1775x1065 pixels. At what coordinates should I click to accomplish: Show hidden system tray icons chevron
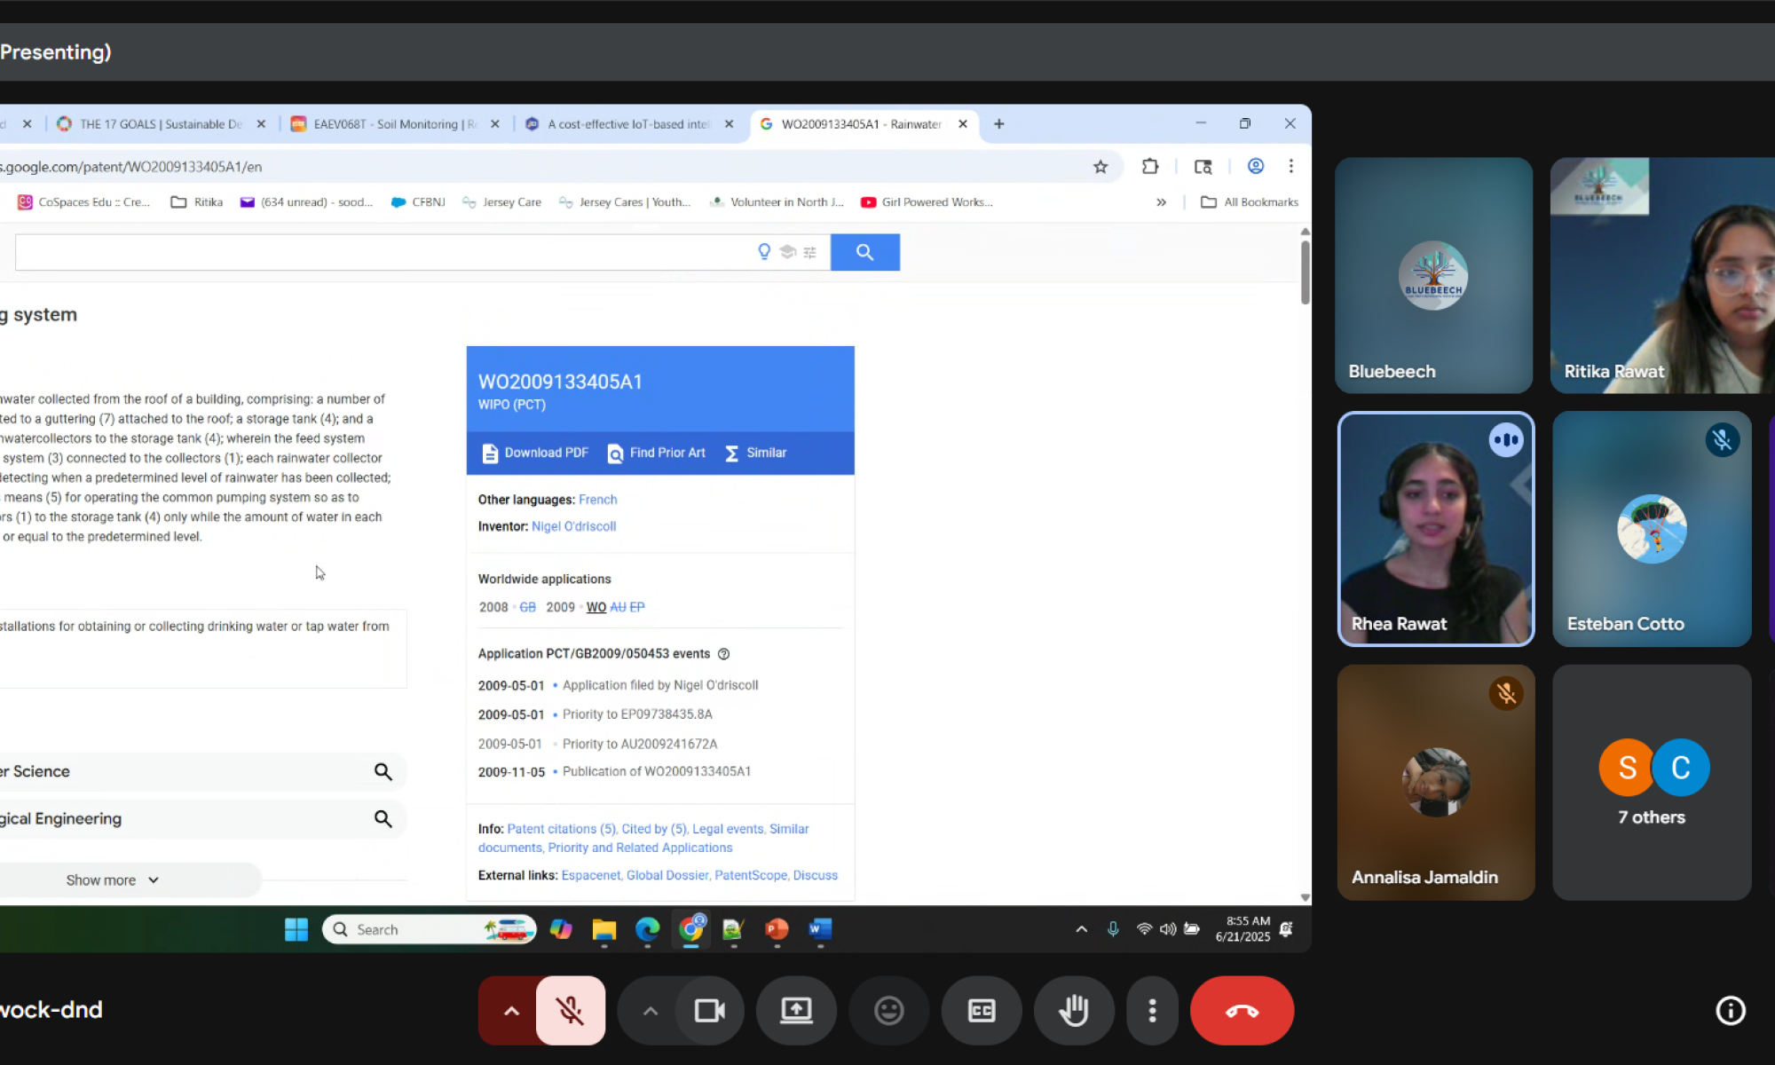coord(1081,929)
